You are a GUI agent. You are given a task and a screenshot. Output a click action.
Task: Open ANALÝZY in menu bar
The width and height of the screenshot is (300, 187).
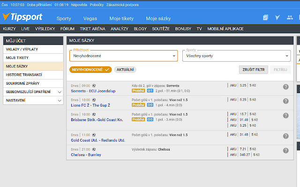(x=120, y=29)
